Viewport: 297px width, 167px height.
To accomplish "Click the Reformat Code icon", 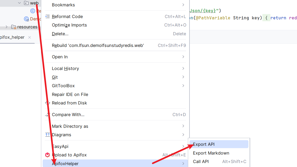I will [x=47, y=16].
